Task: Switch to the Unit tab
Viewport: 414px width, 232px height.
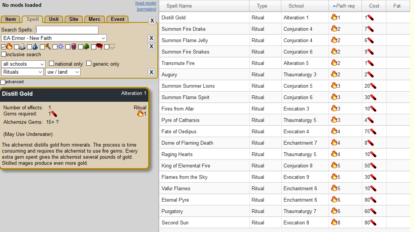Action: tap(54, 19)
